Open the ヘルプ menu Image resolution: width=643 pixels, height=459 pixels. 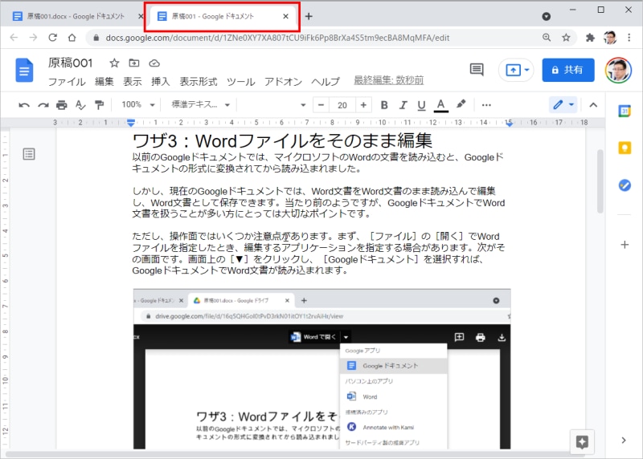tap(326, 82)
